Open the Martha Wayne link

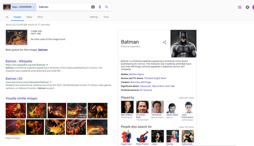(137, 74)
